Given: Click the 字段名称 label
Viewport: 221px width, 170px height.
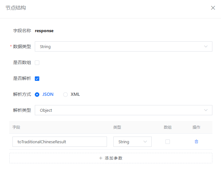Looking at the screenshot, I should [22, 31].
